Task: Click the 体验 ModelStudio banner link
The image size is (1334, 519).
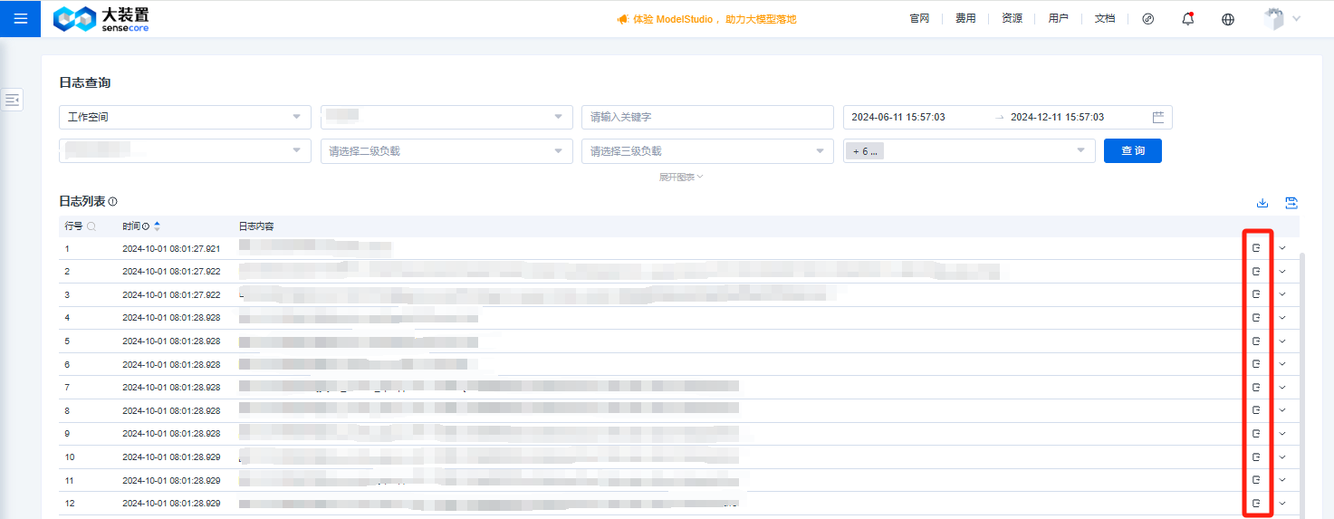Action: pyautogui.click(x=707, y=19)
